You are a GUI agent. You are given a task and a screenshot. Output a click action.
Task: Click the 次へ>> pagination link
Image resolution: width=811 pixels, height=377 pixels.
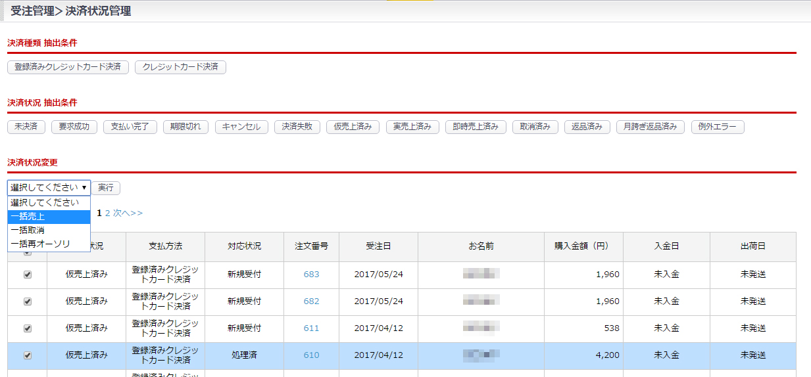click(x=128, y=213)
